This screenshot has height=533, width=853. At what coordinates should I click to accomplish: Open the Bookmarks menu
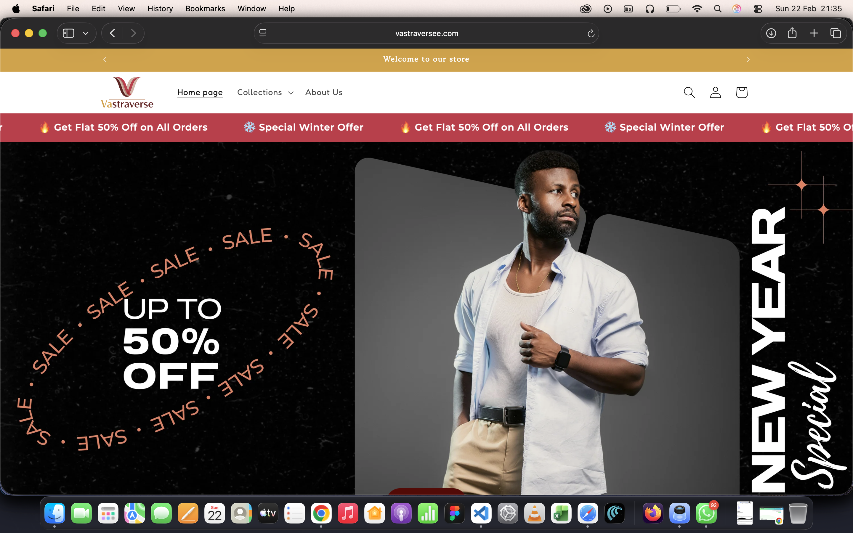205,9
